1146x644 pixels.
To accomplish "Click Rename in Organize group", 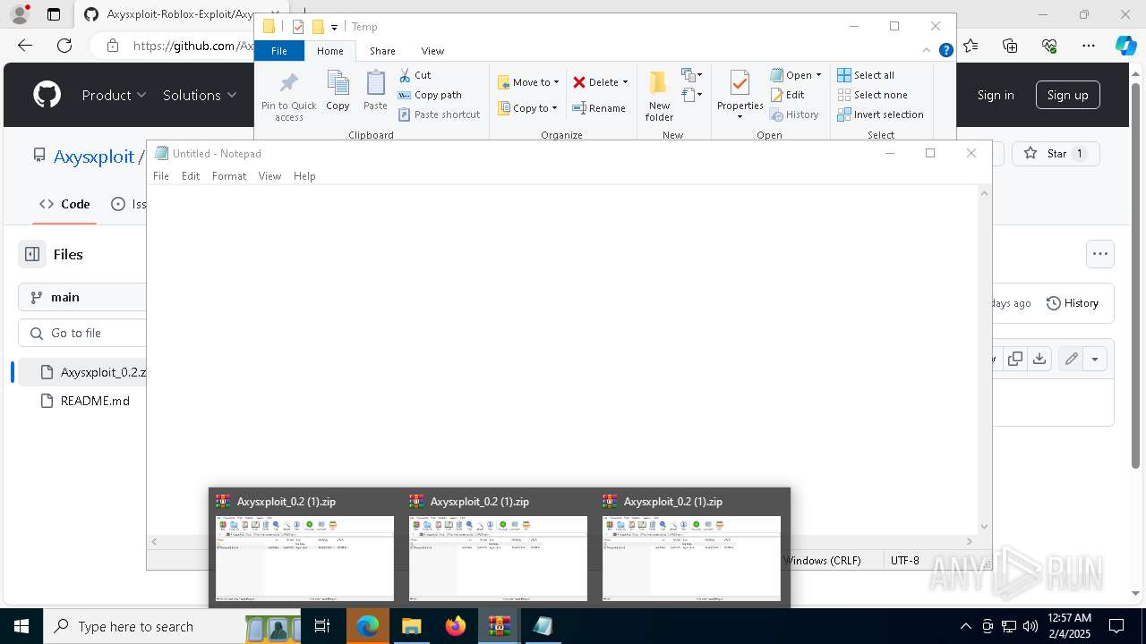I will pos(599,108).
